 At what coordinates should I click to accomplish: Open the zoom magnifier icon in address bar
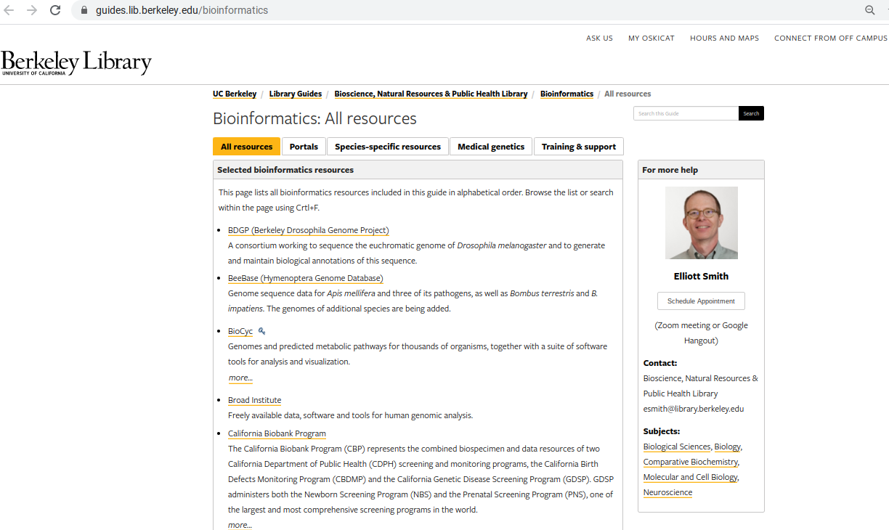pos(869,10)
